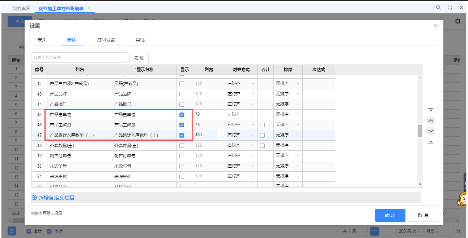Focus the 请输入条件名称 search field
The width and height of the screenshot is (468, 238).
click(x=80, y=57)
